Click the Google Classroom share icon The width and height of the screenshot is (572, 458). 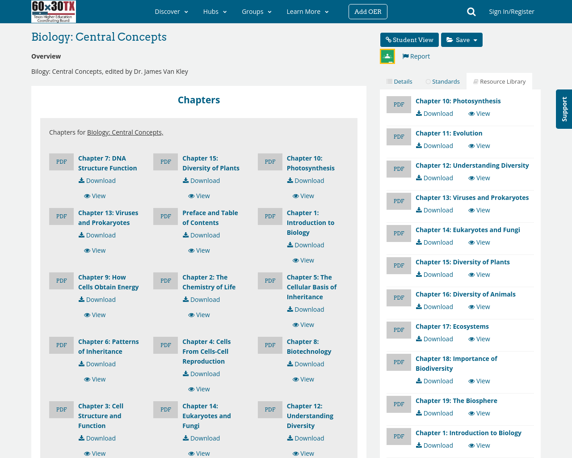pos(387,56)
